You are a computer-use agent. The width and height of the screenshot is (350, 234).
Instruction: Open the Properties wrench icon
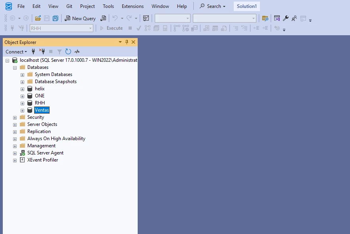[x=285, y=18]
